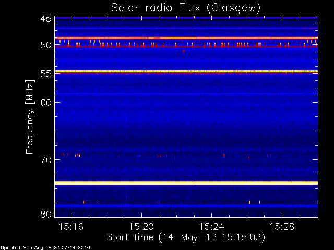Click the 15:24 time tick label

click(x=211, y=227)
